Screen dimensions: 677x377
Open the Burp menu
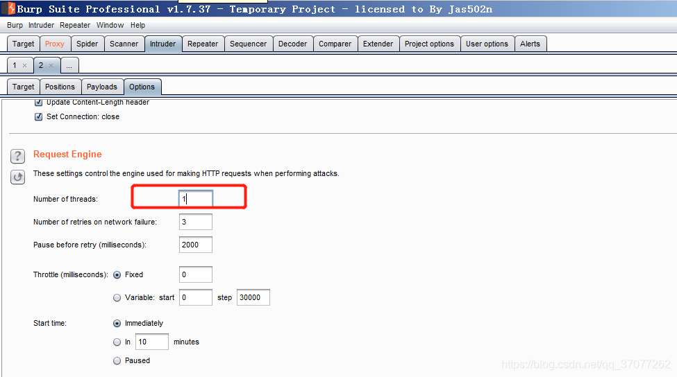15,25
